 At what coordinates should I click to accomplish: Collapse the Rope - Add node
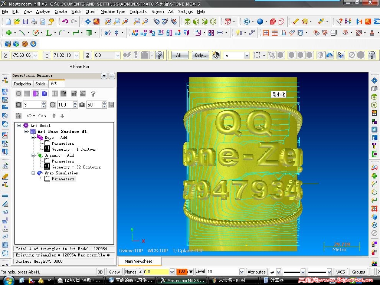pyautogui.click(x=33, y=137)
